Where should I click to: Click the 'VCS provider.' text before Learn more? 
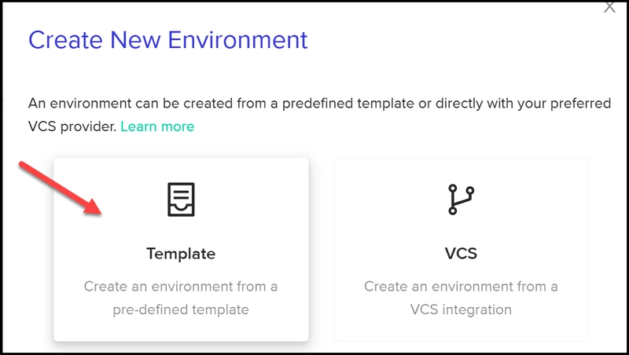[72, 126]
